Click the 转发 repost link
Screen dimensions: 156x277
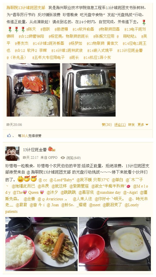132,125
